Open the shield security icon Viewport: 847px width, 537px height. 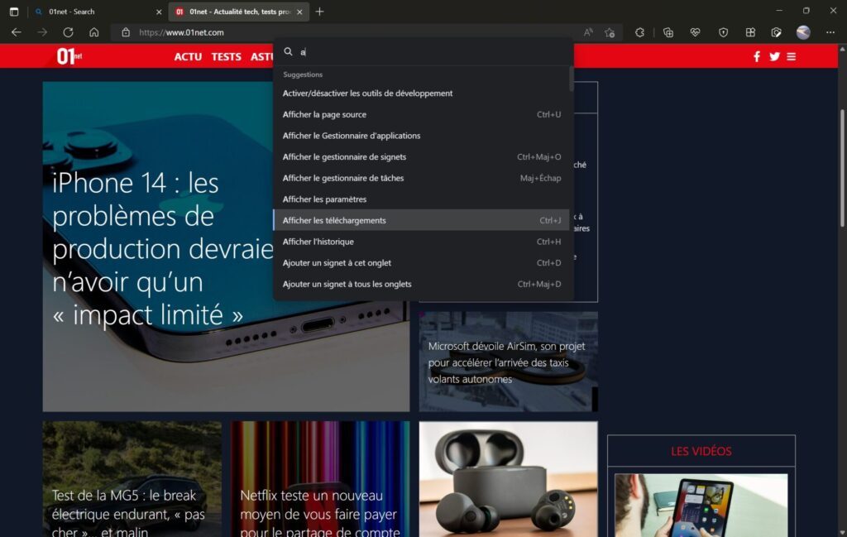click(723, 32)
